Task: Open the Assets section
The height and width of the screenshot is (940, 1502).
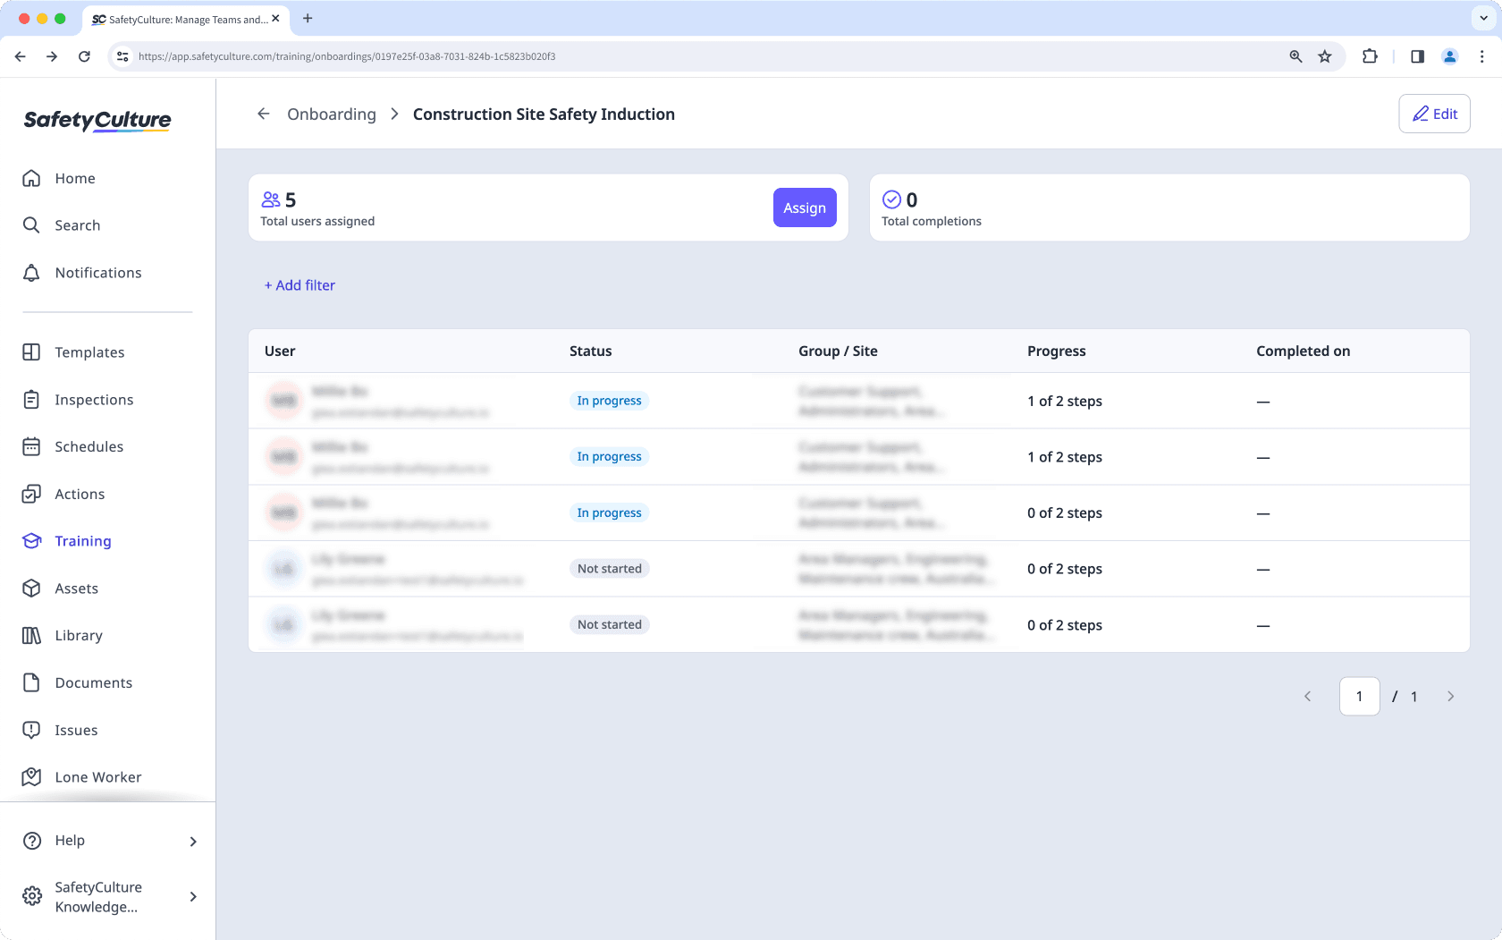Action: pos(76,589)
